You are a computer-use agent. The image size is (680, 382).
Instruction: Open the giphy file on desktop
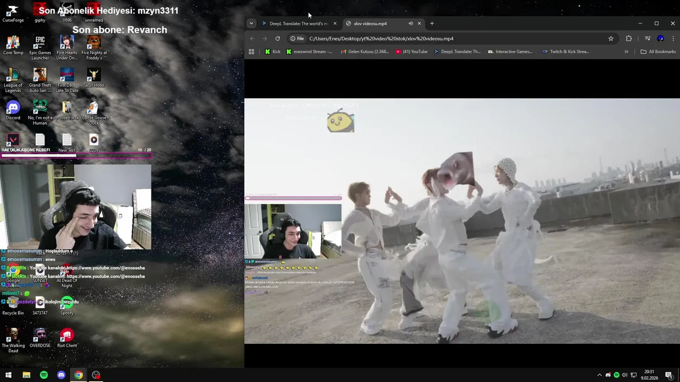click(x=40, y=13)
